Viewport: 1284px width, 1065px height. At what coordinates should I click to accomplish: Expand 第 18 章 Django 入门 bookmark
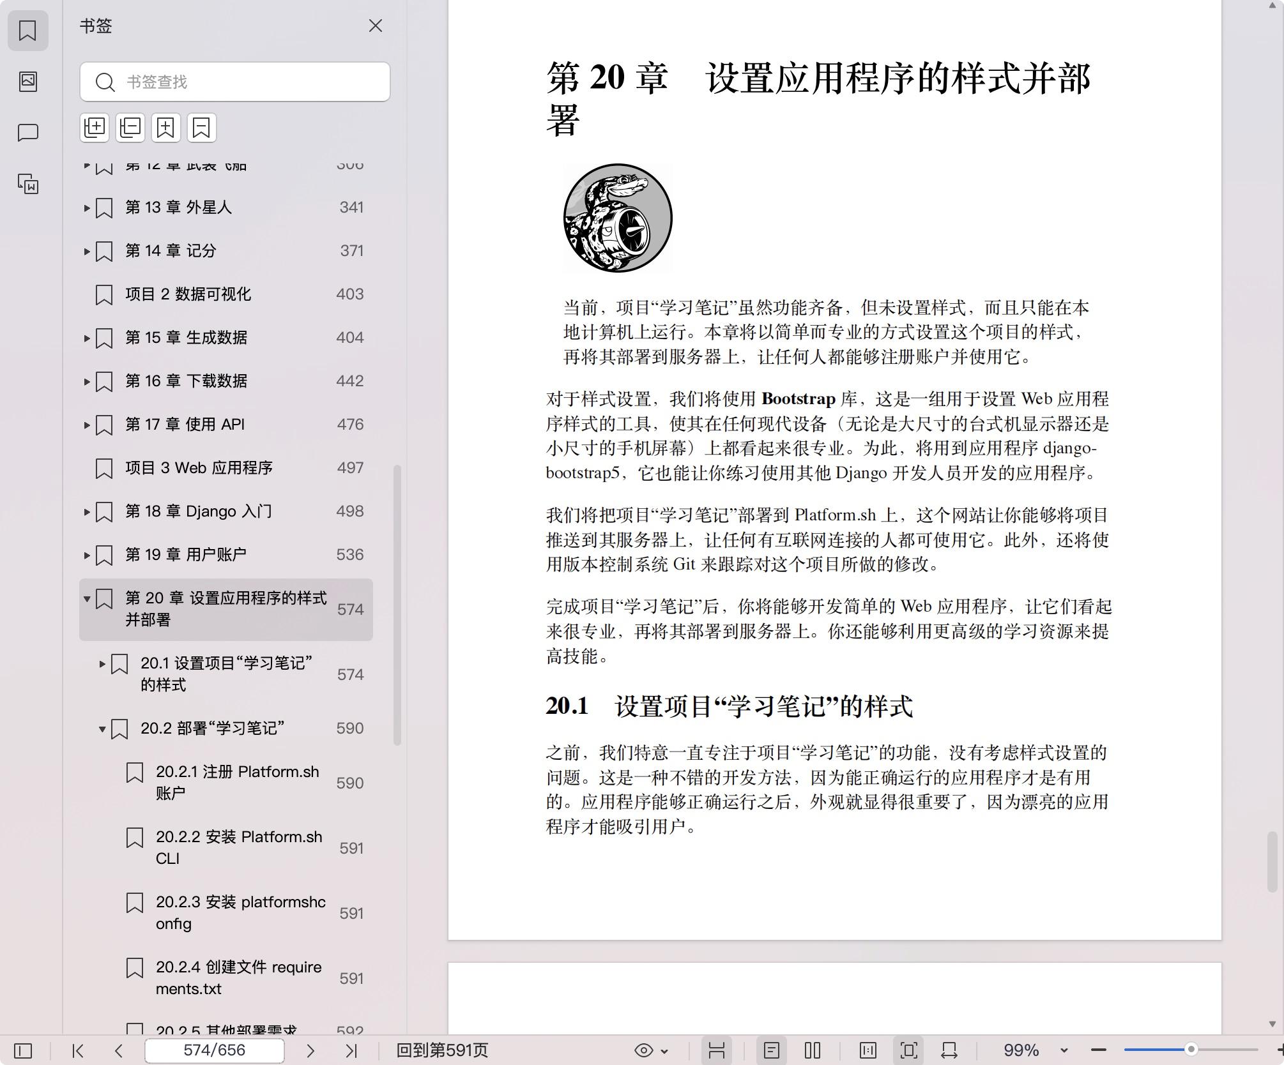[87, 511]
